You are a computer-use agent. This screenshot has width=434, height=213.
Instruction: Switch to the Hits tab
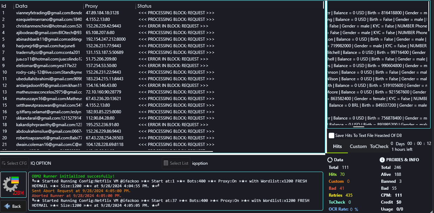click(x=337, y=146)
